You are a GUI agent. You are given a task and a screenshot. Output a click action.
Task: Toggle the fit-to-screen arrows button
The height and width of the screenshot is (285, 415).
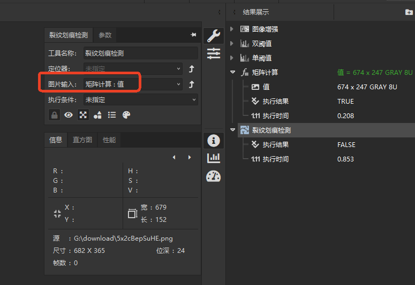click(x=83, y=115)
